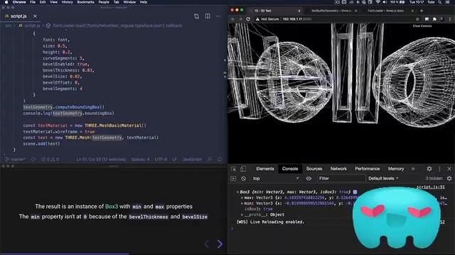Click the Chrome address bar URL
This screenshot has width=455, height=255.
pos(297,19)
